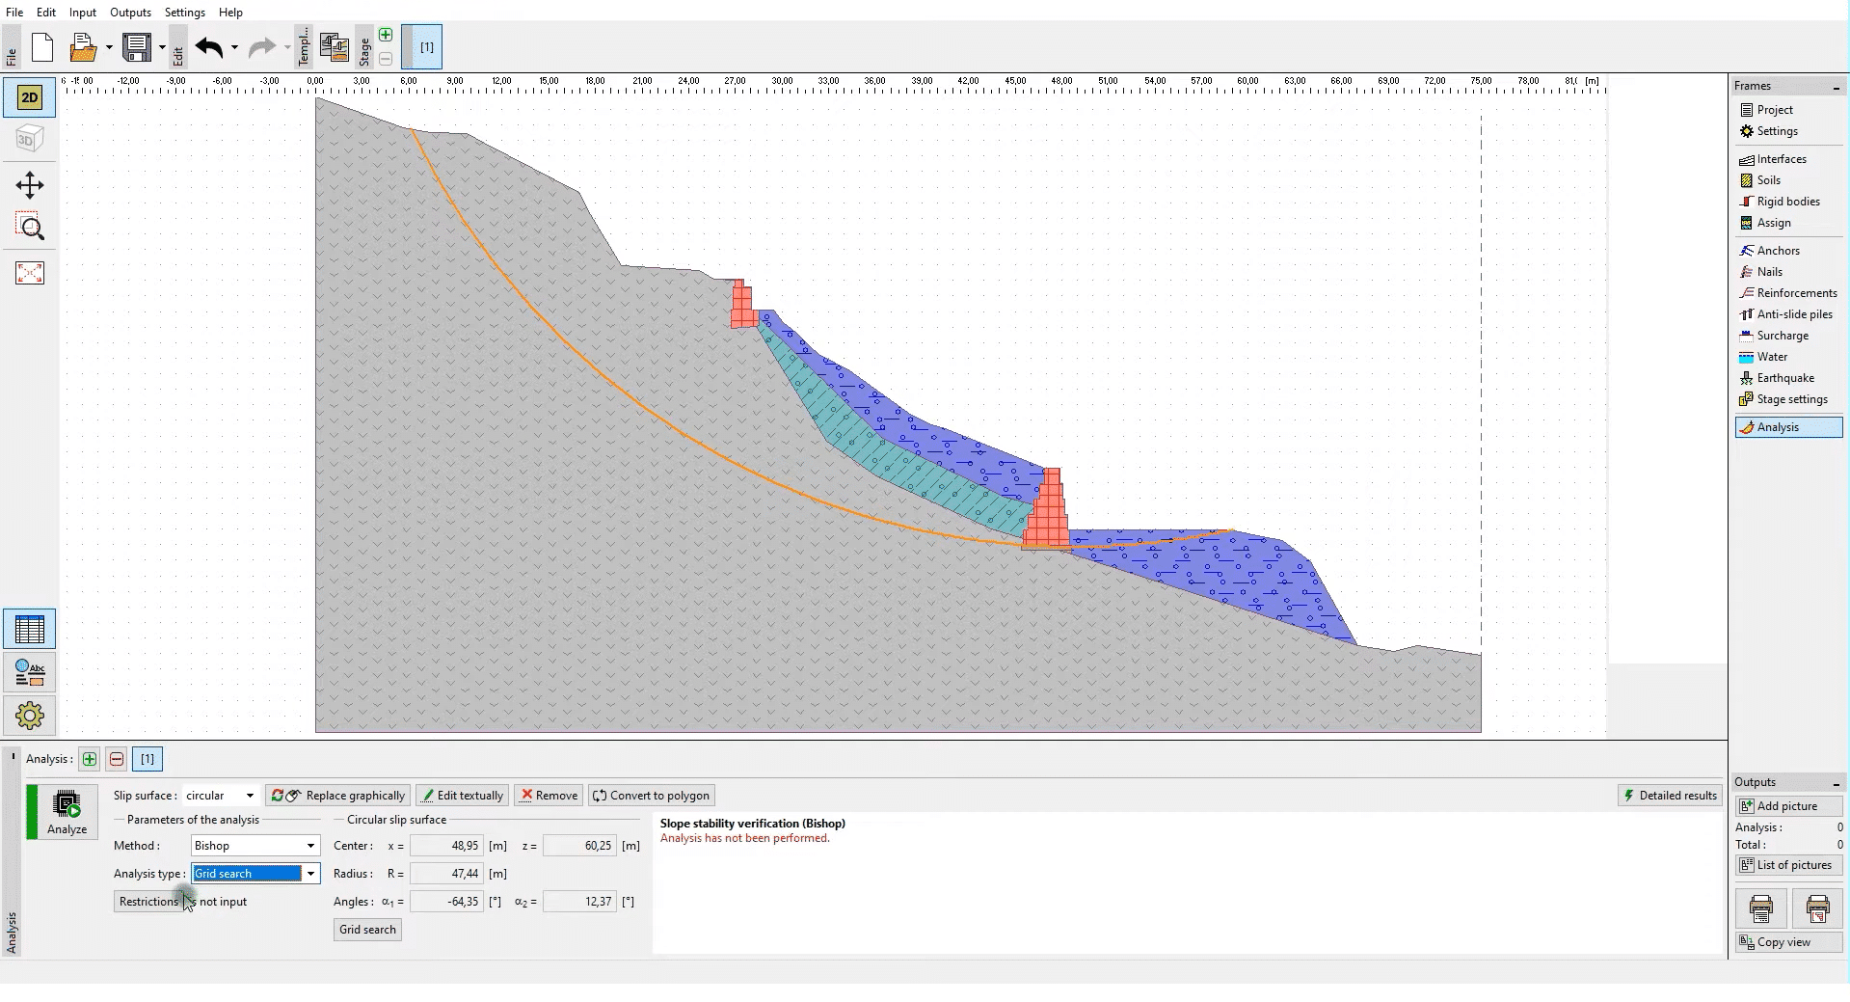
Task: Add a new analysis with plus icon
Action: tap(89, 759)
